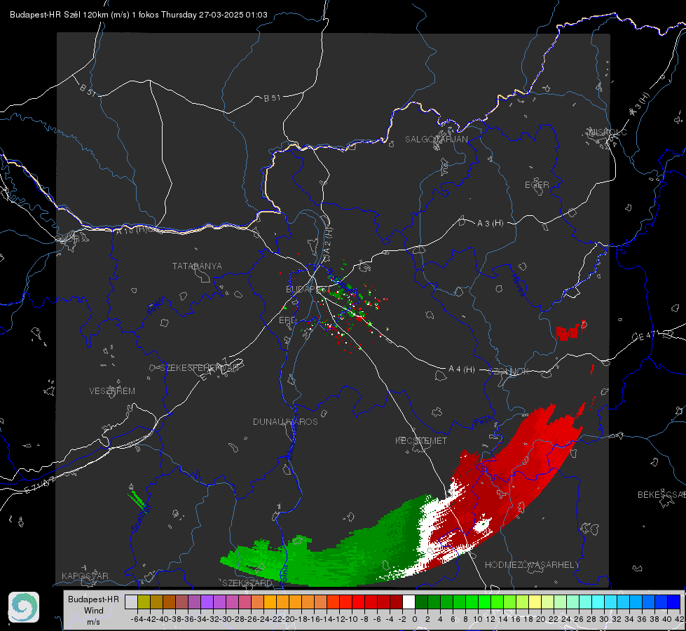Viewport: 686px width, 631px height.
Task: Select the VESZPRÉM city label
Action: 112,391
